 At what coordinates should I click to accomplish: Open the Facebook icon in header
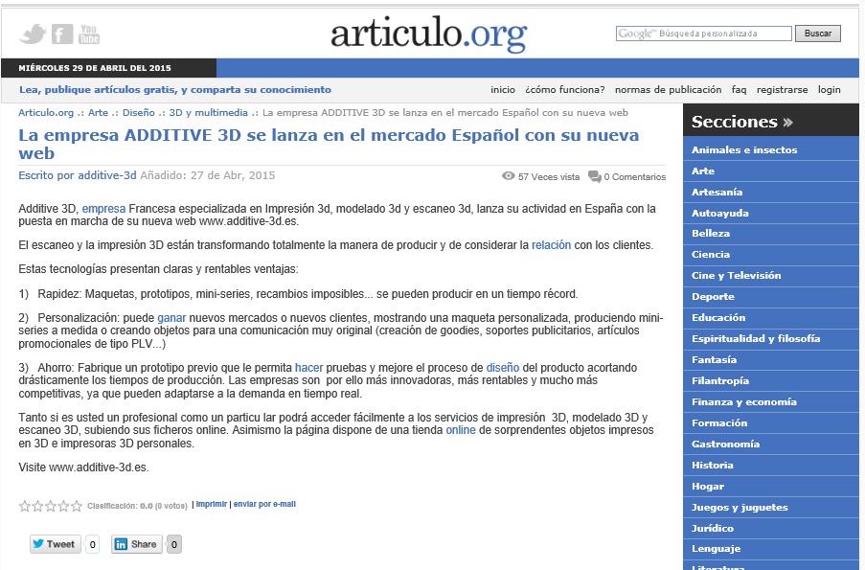click(x=61, y=34)
